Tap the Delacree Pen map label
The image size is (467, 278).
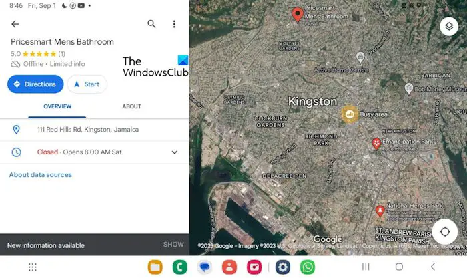tap(284, 176)
